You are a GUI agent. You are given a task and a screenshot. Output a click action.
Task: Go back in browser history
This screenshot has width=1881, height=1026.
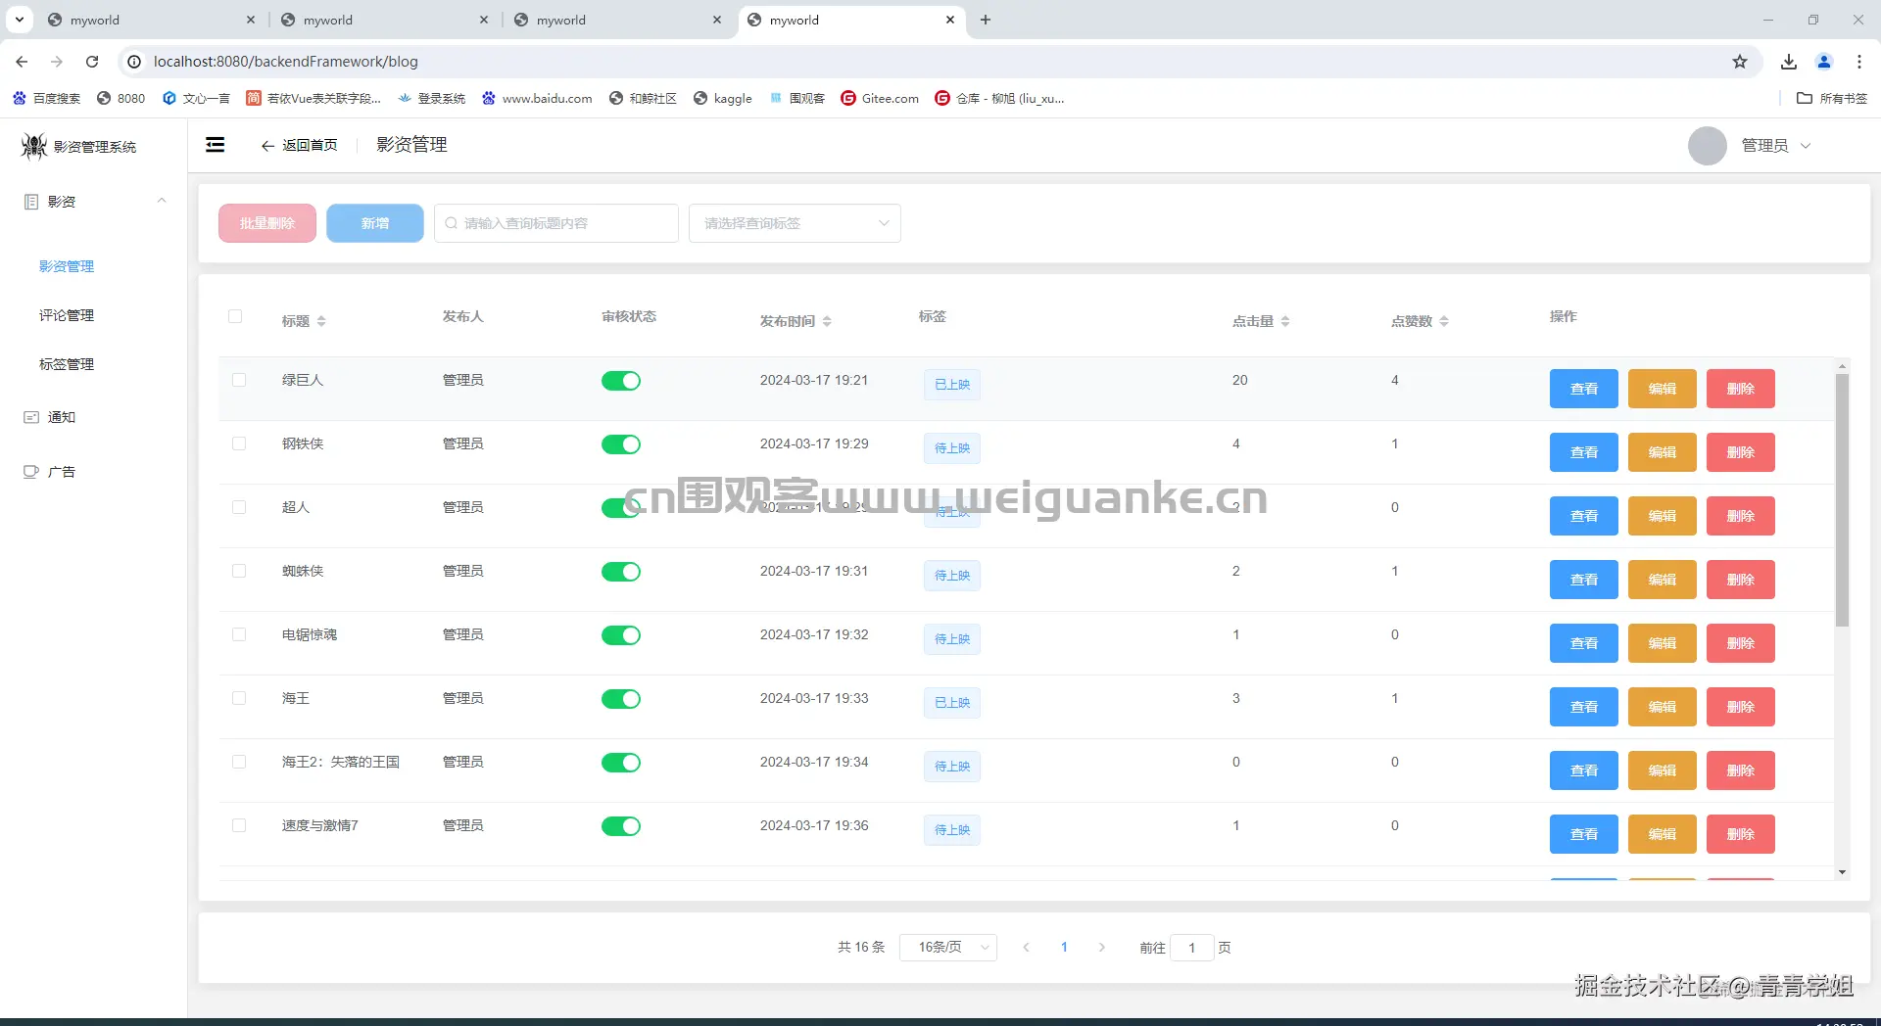point(22,62)
